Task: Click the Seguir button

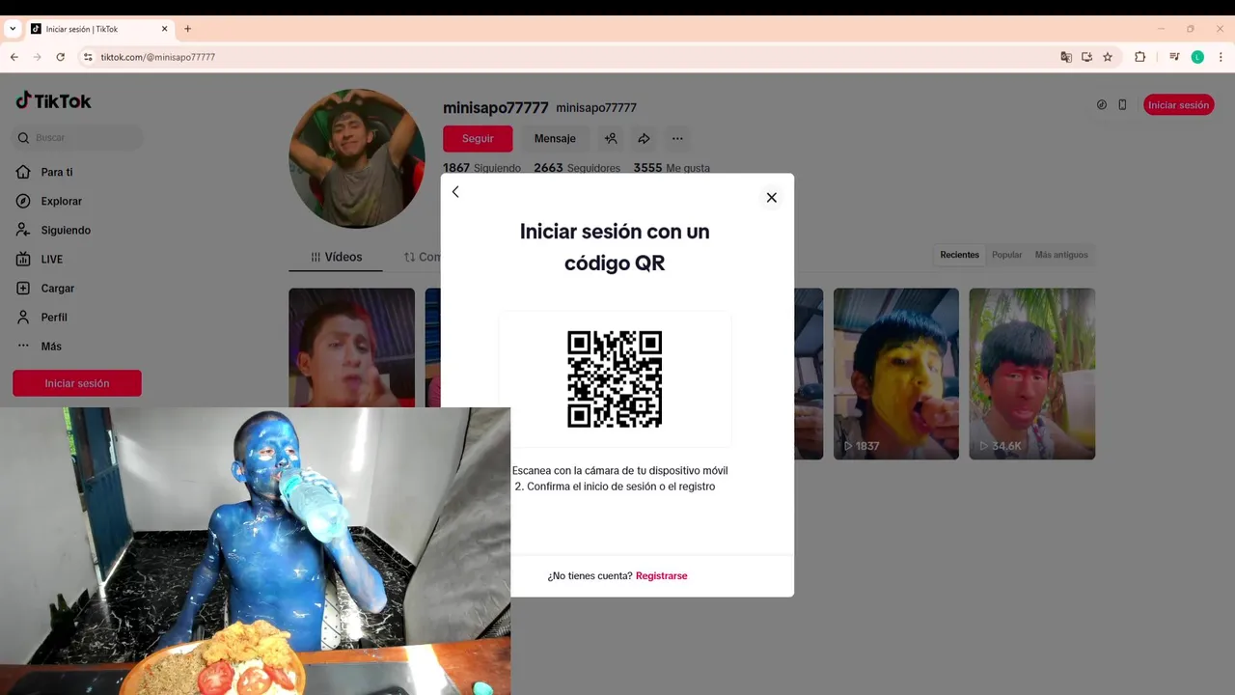Action: tap(478, 139)
